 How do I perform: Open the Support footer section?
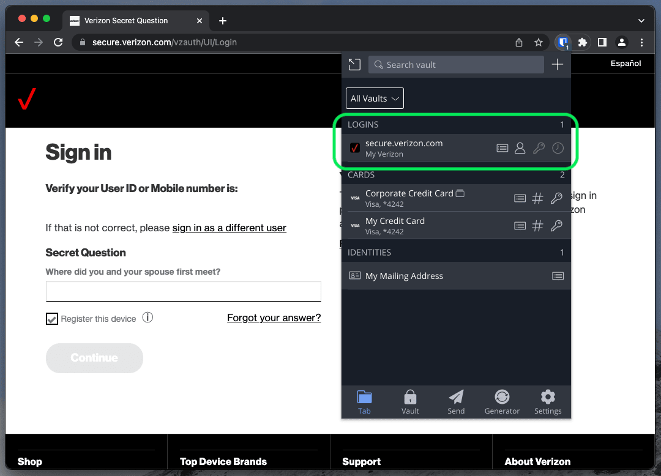click(361, 462)
